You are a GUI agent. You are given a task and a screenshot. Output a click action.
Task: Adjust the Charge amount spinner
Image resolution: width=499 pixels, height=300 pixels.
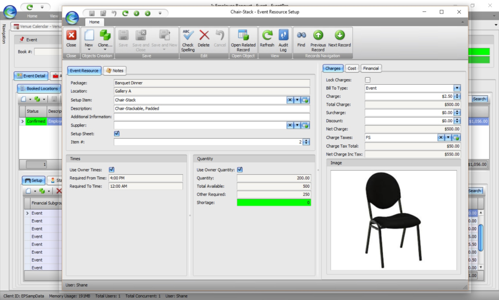457,96
